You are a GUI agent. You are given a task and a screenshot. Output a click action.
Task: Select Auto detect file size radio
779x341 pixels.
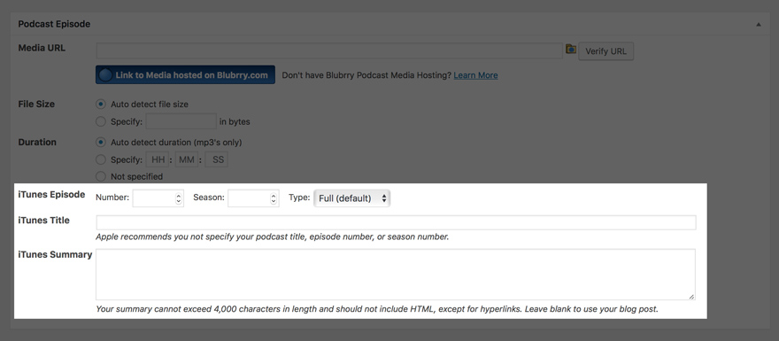[x=101, y=105]
